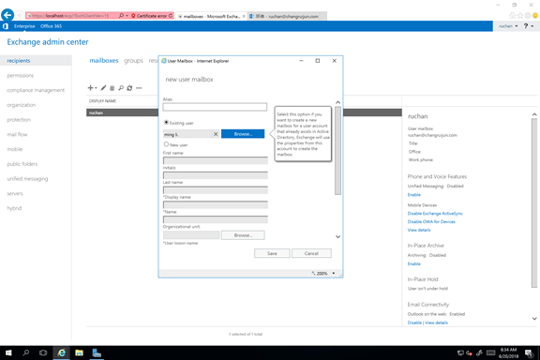Switch to the groups tab
Screen dimensions: 540x360
point(133,61)
